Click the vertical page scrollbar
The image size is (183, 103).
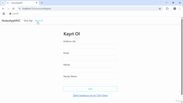pos(182,57)
